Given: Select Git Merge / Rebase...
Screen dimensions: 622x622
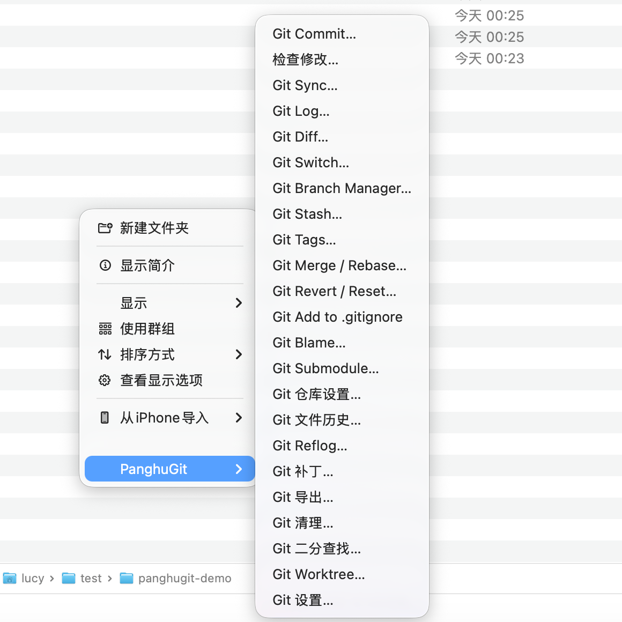Looking at the screenshot, I should click(342, 266).
